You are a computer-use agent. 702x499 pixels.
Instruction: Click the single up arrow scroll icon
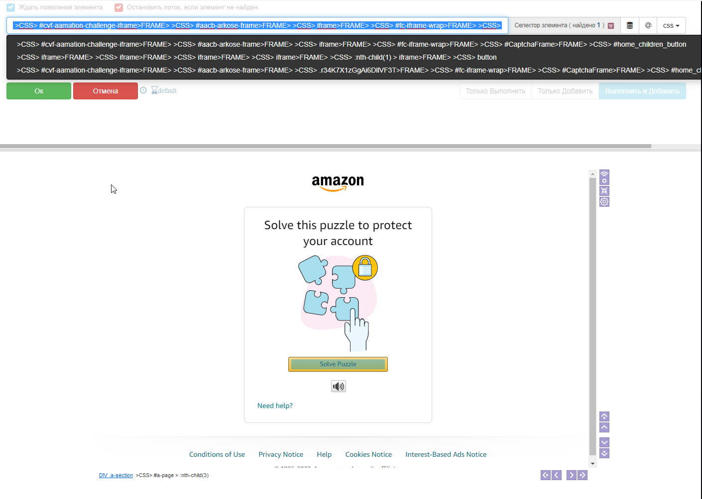click(604, 427)
